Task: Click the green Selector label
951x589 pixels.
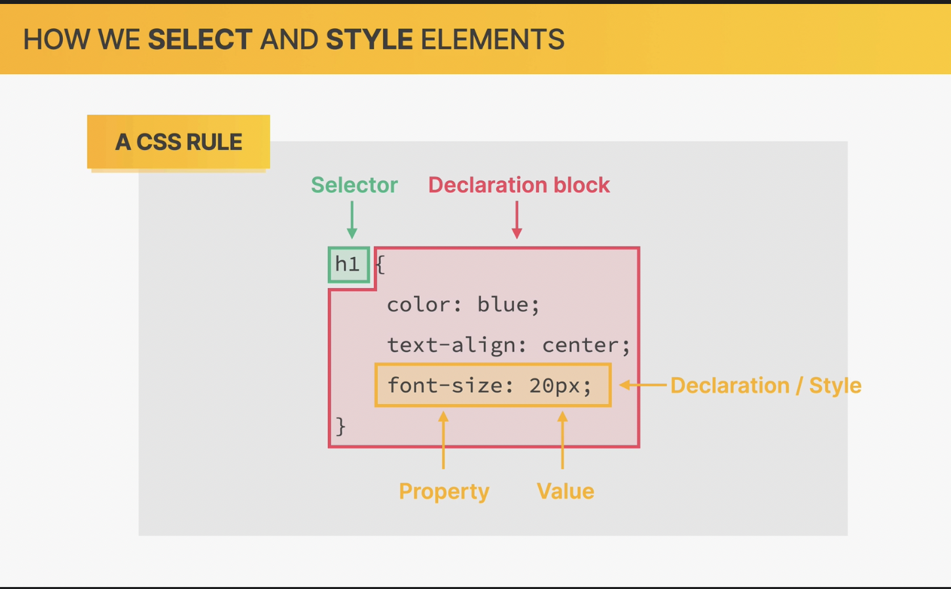Action: [354, 185]
